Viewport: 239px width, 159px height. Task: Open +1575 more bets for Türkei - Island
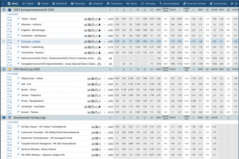point(110,18)
